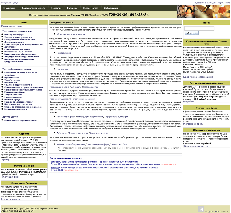Open Составить договор link
231x213 pixels.
click(x=10, y=199)
